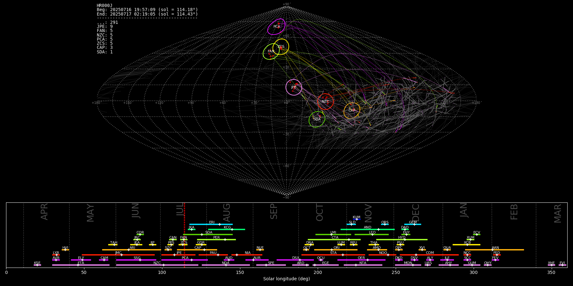The width and height of the screenshot is (573, 286).
Task: Select the GEM shower label in timeline
Action: coord(413,222)
